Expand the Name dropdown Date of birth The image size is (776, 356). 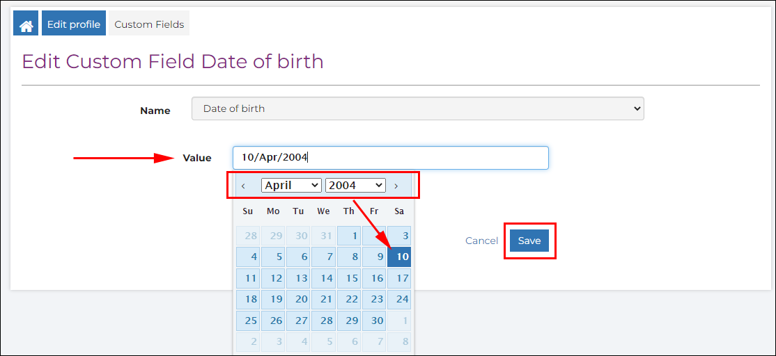click(418, 108)
